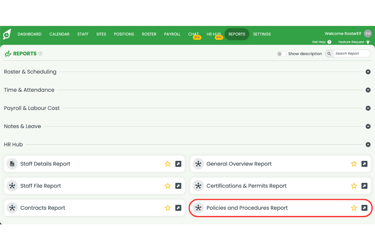Favorite the Staff File Report star
The width and height of the screenshot is (375, 250).
click(x=168, y=186)
